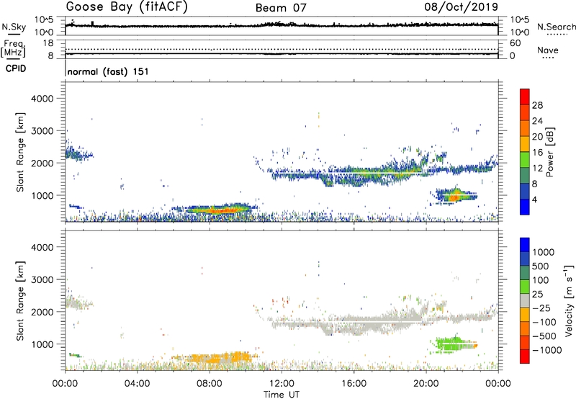Click the 'Nave' legend label

(x=548, y=50)
